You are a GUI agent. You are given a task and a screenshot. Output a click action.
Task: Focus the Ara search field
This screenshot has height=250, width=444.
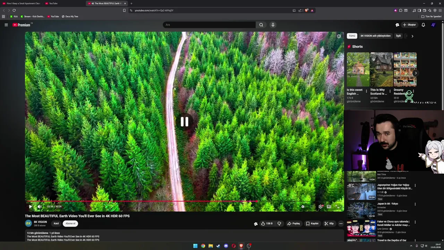(x=209, y=25)
